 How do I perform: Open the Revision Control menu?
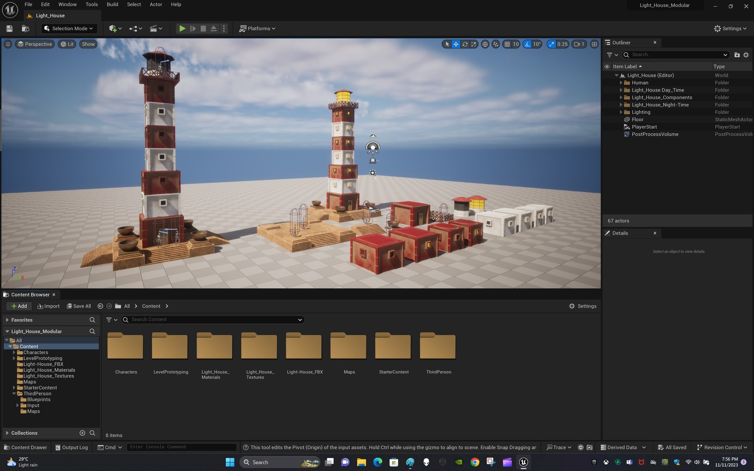click(722, 447)
